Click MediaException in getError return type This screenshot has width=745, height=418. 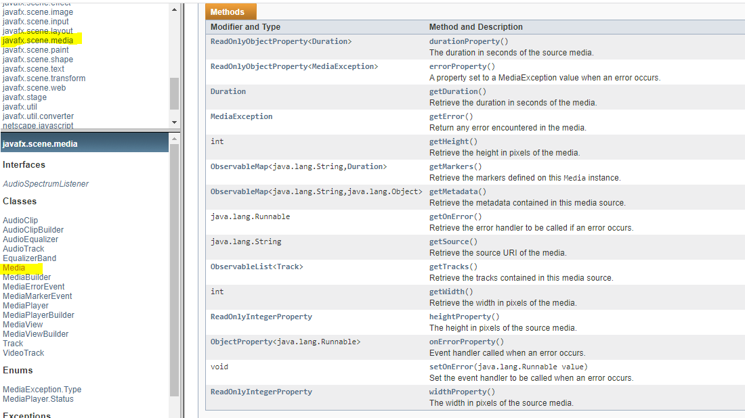coord(241,117)
